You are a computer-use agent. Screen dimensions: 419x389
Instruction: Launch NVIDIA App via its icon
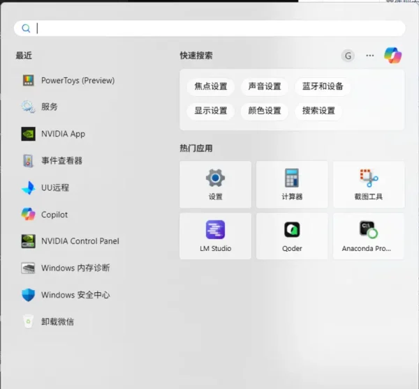(29, 134)
